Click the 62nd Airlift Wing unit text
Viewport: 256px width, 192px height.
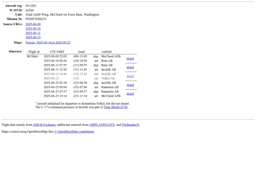click(62, 15)
